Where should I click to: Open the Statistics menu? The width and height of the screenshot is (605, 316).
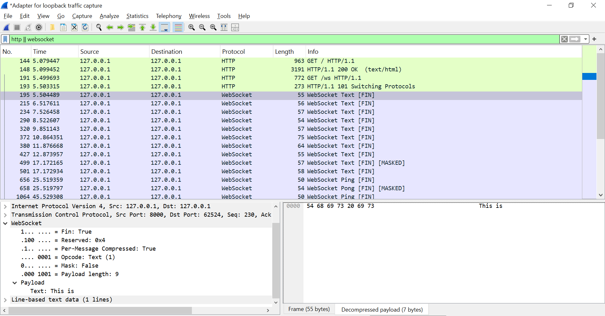[137, 16]
